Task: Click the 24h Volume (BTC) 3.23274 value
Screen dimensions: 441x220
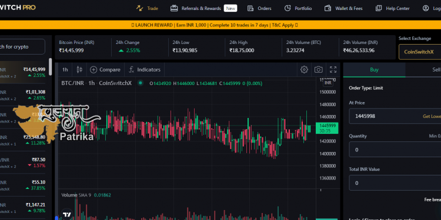Action: coord(295,50)
